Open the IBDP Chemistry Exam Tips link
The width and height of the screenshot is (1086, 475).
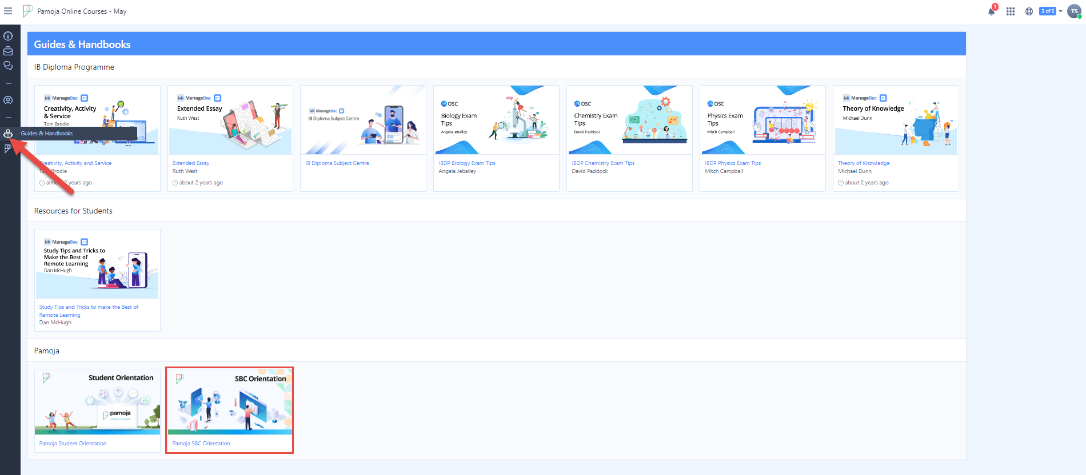pos(603,163)
